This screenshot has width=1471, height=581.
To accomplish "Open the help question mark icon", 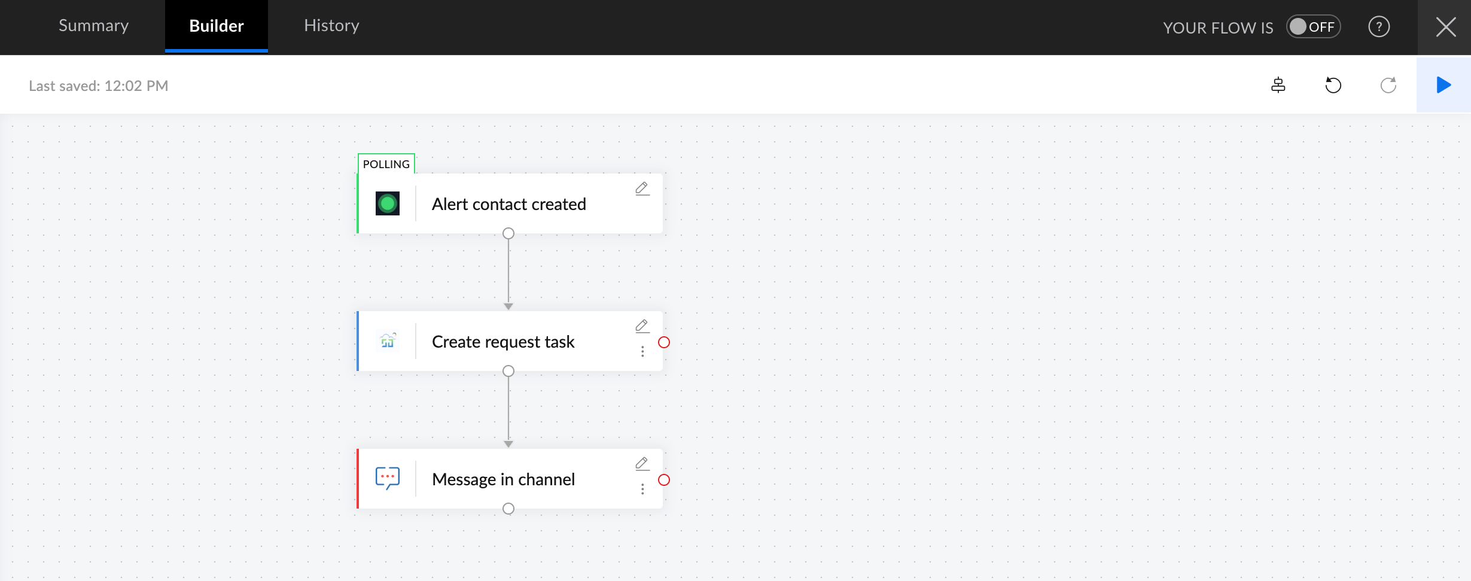I will [x=1379, y=27].
